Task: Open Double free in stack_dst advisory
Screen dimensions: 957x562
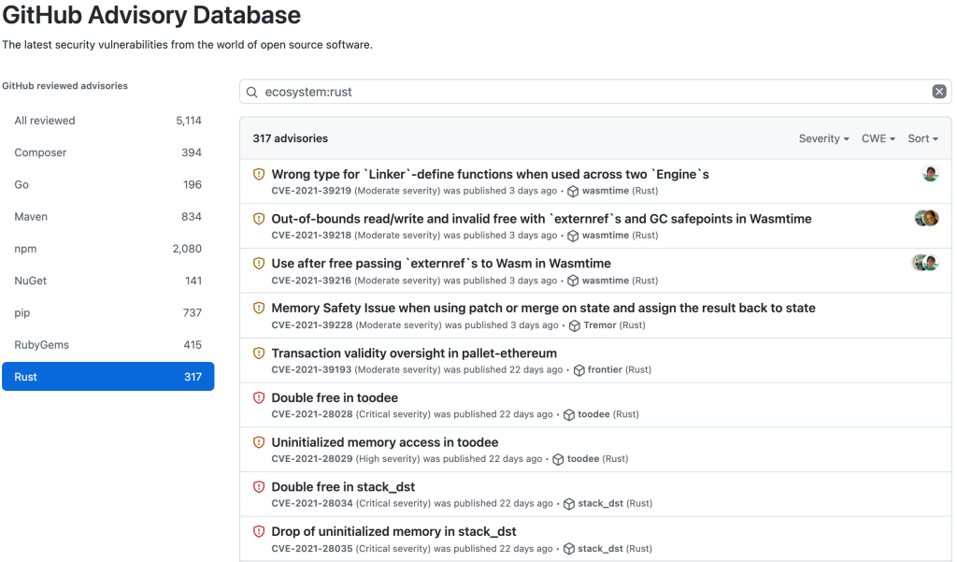Action: [343, 487]
